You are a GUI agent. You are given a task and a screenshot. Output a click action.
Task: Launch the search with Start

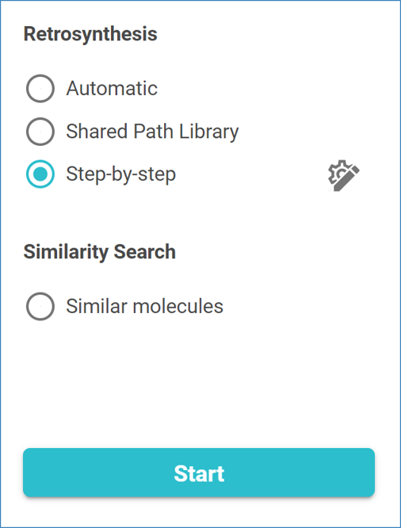199,473
